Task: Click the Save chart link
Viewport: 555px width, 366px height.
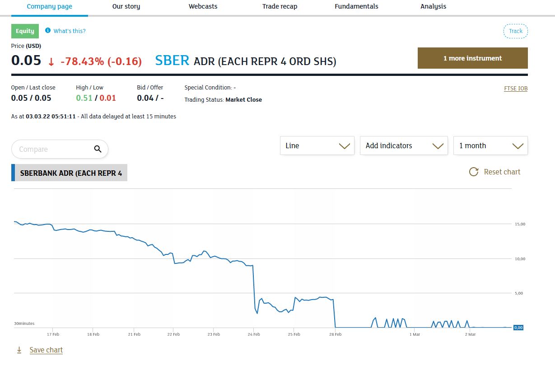Action: click(x=46, y=350)
